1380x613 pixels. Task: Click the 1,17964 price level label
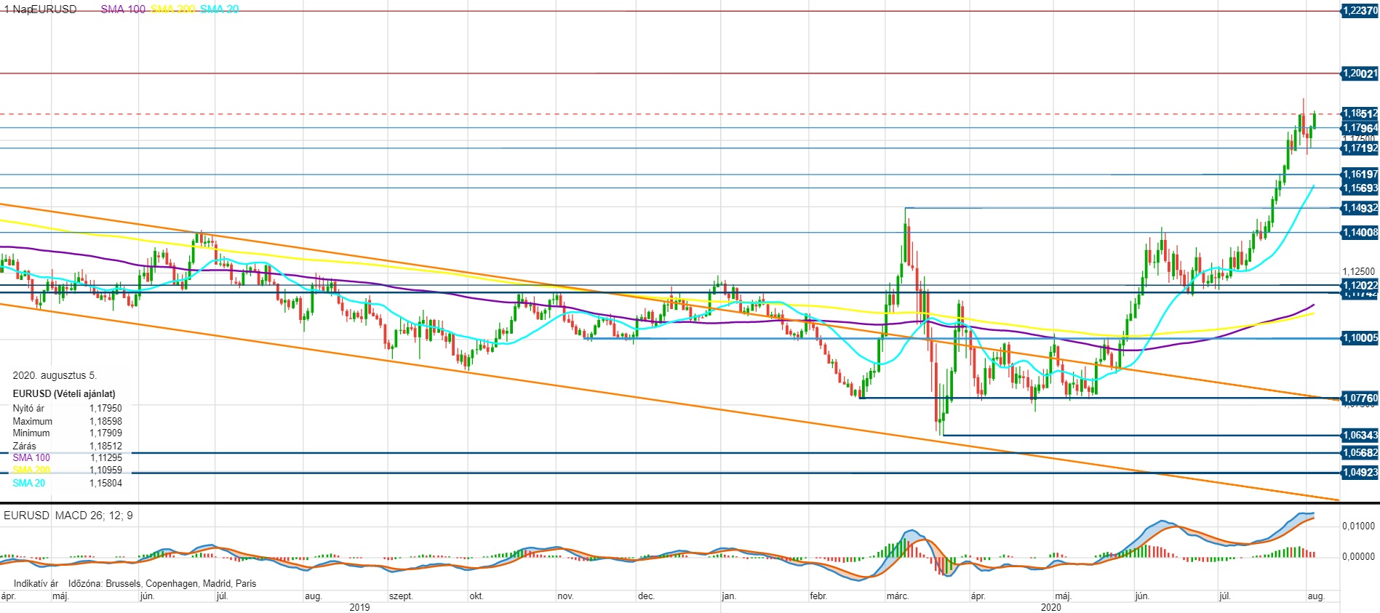point(1360,128)
